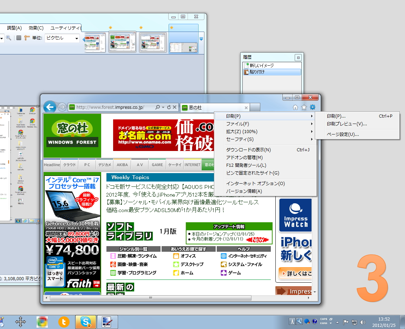
Task: Expand the ファイル(F) menu entry
Action: pyautogui.click(x=266, y=124)
